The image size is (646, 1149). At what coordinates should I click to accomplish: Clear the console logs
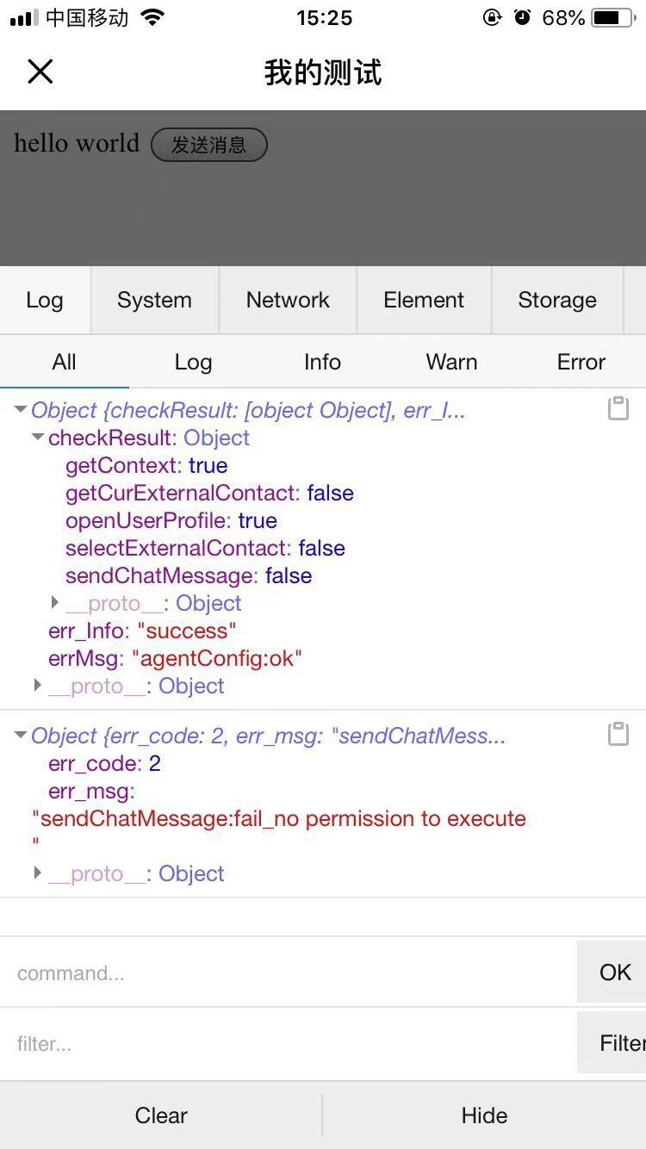161,1115
